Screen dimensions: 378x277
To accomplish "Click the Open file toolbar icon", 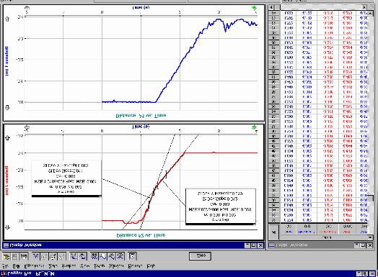I will (x=6, y=257).
